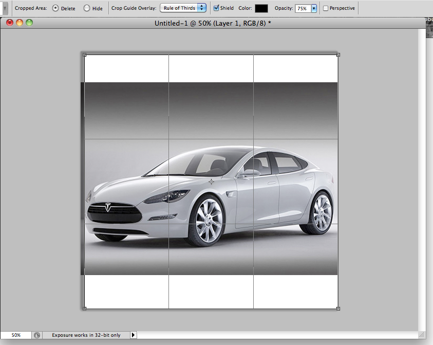Close the Untitled-1 document window
Viewport: 433px width, 345px height.
coord(10,23)
